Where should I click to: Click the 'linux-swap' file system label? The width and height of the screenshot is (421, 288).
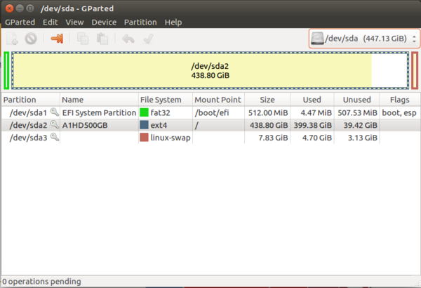point(171,138)
